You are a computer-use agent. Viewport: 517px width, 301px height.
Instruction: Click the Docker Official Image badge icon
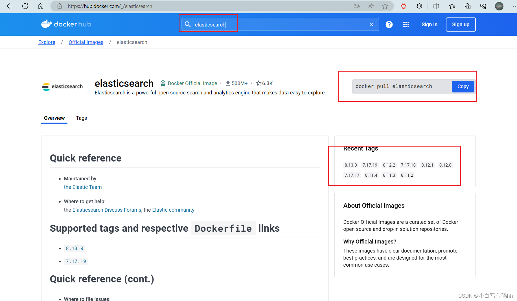[163, 83]
